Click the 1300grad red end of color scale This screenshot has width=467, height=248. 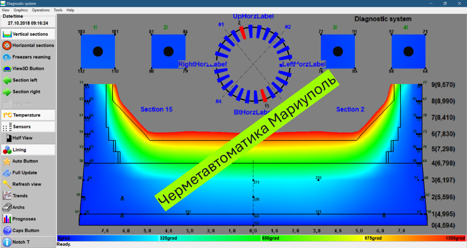coord(455,238)
